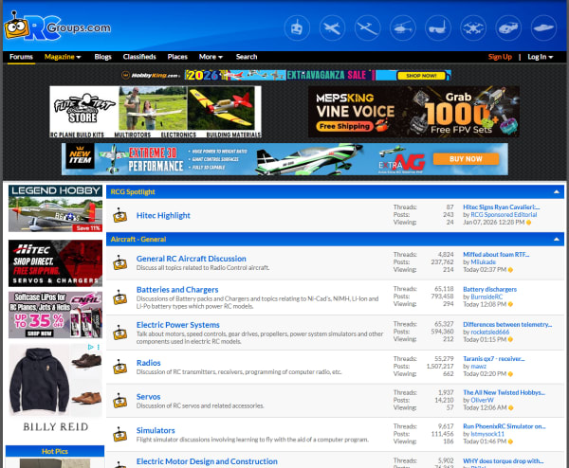Open the multirotor drone category icon
The width and height of the screenshot is (569, 468).
click(x=473, y=27)
